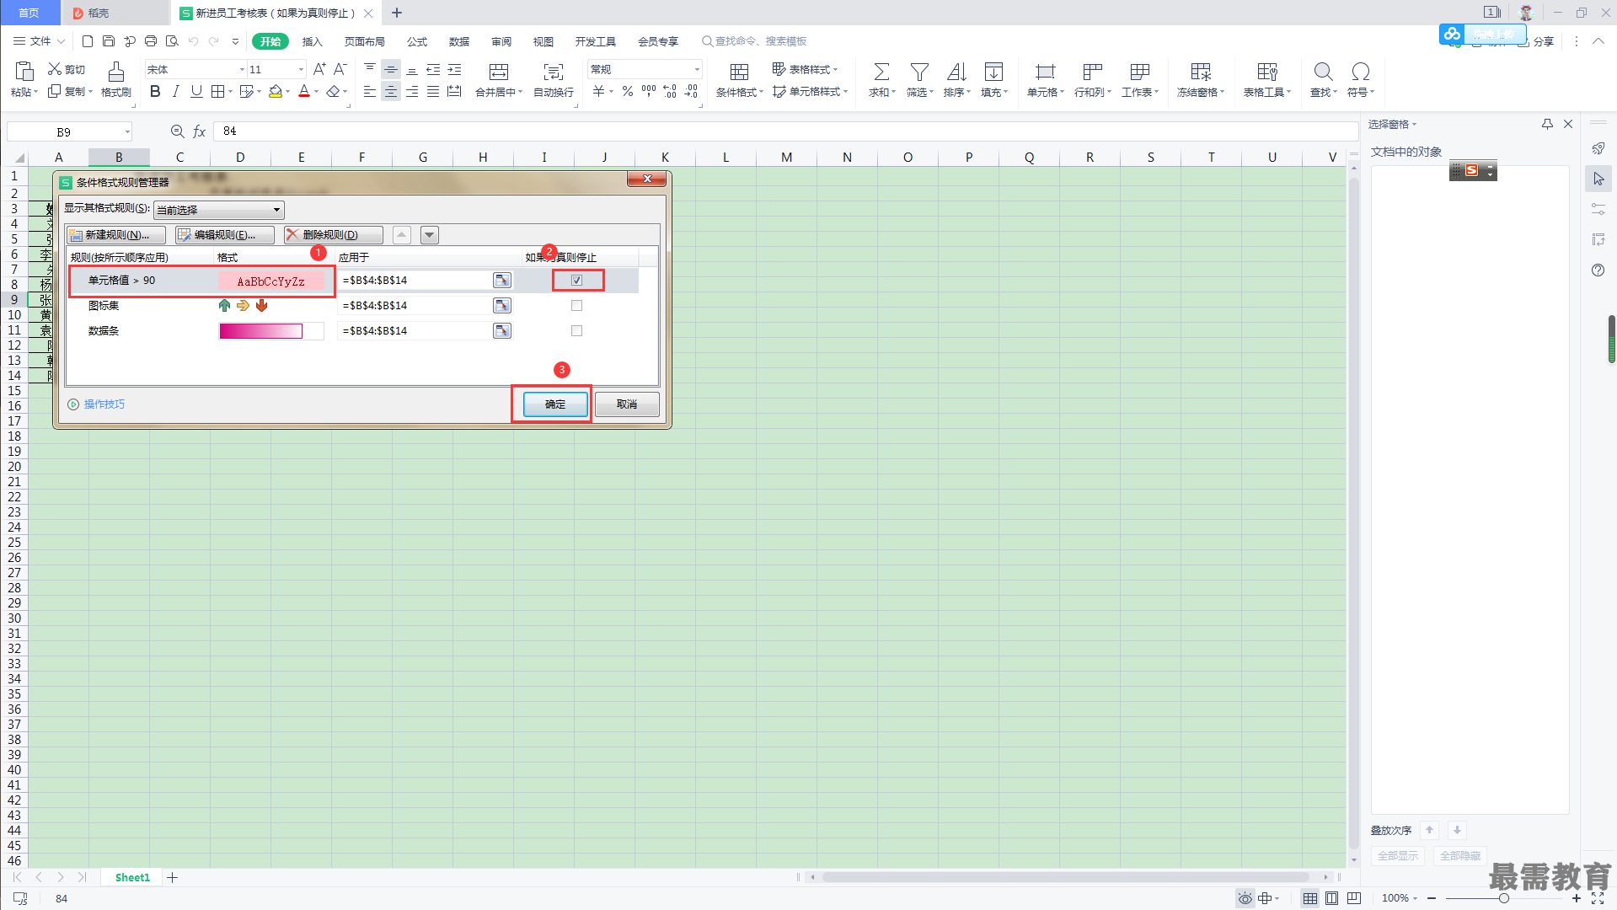Click the percent style icon
This screenshot has width=1617, height=910.
tap(628, 91)
